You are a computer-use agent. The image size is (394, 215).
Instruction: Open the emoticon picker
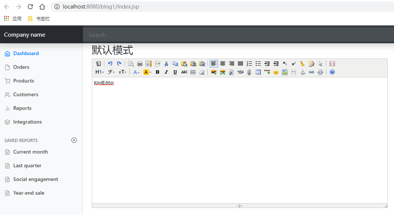(x=276, y=72)
